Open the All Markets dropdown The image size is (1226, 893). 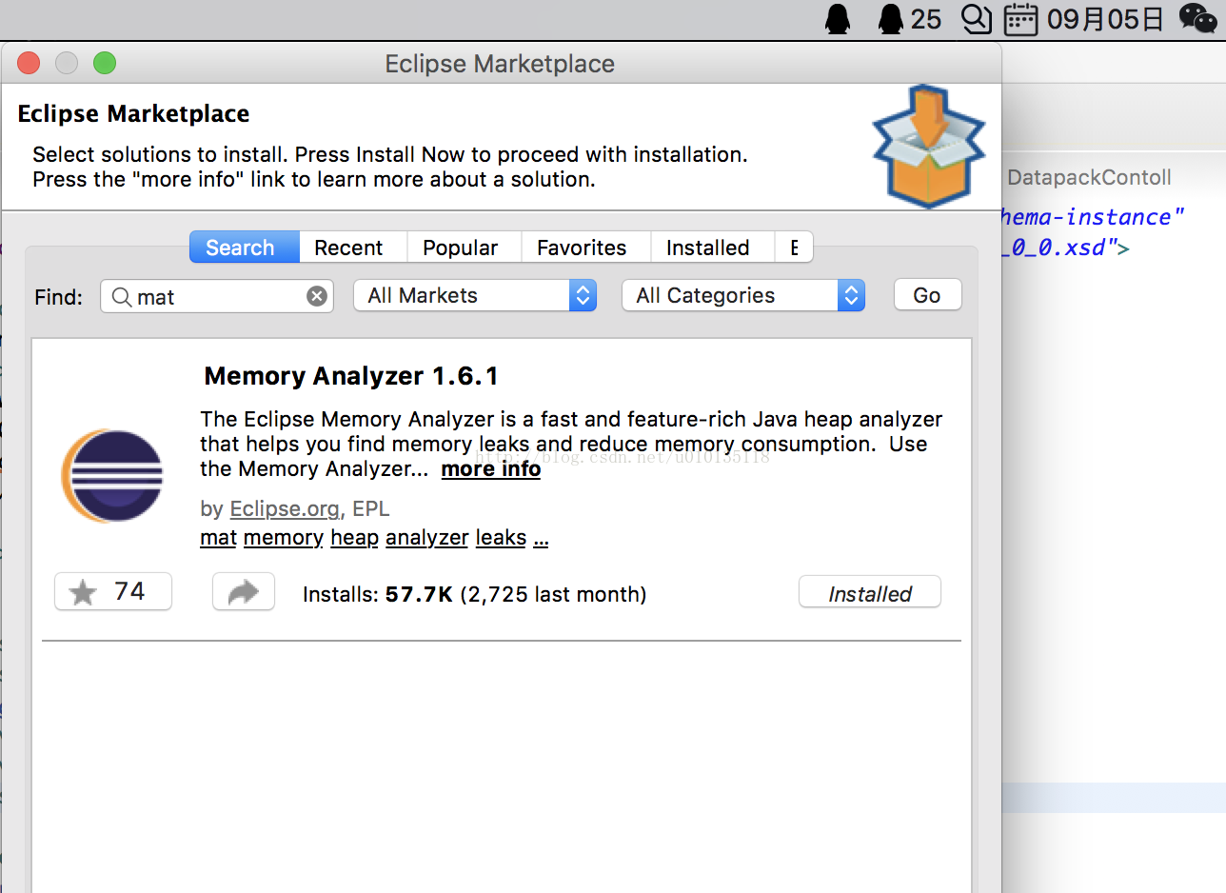pyautogui.click(x=475, y=295)
